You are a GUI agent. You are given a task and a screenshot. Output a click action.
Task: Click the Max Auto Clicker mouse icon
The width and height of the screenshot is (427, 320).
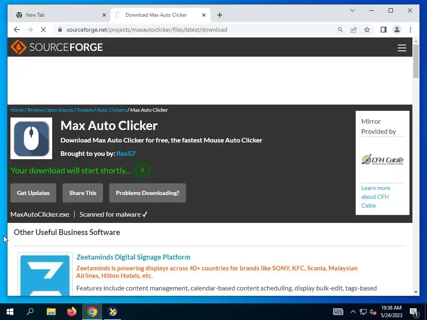coord(31,138)
